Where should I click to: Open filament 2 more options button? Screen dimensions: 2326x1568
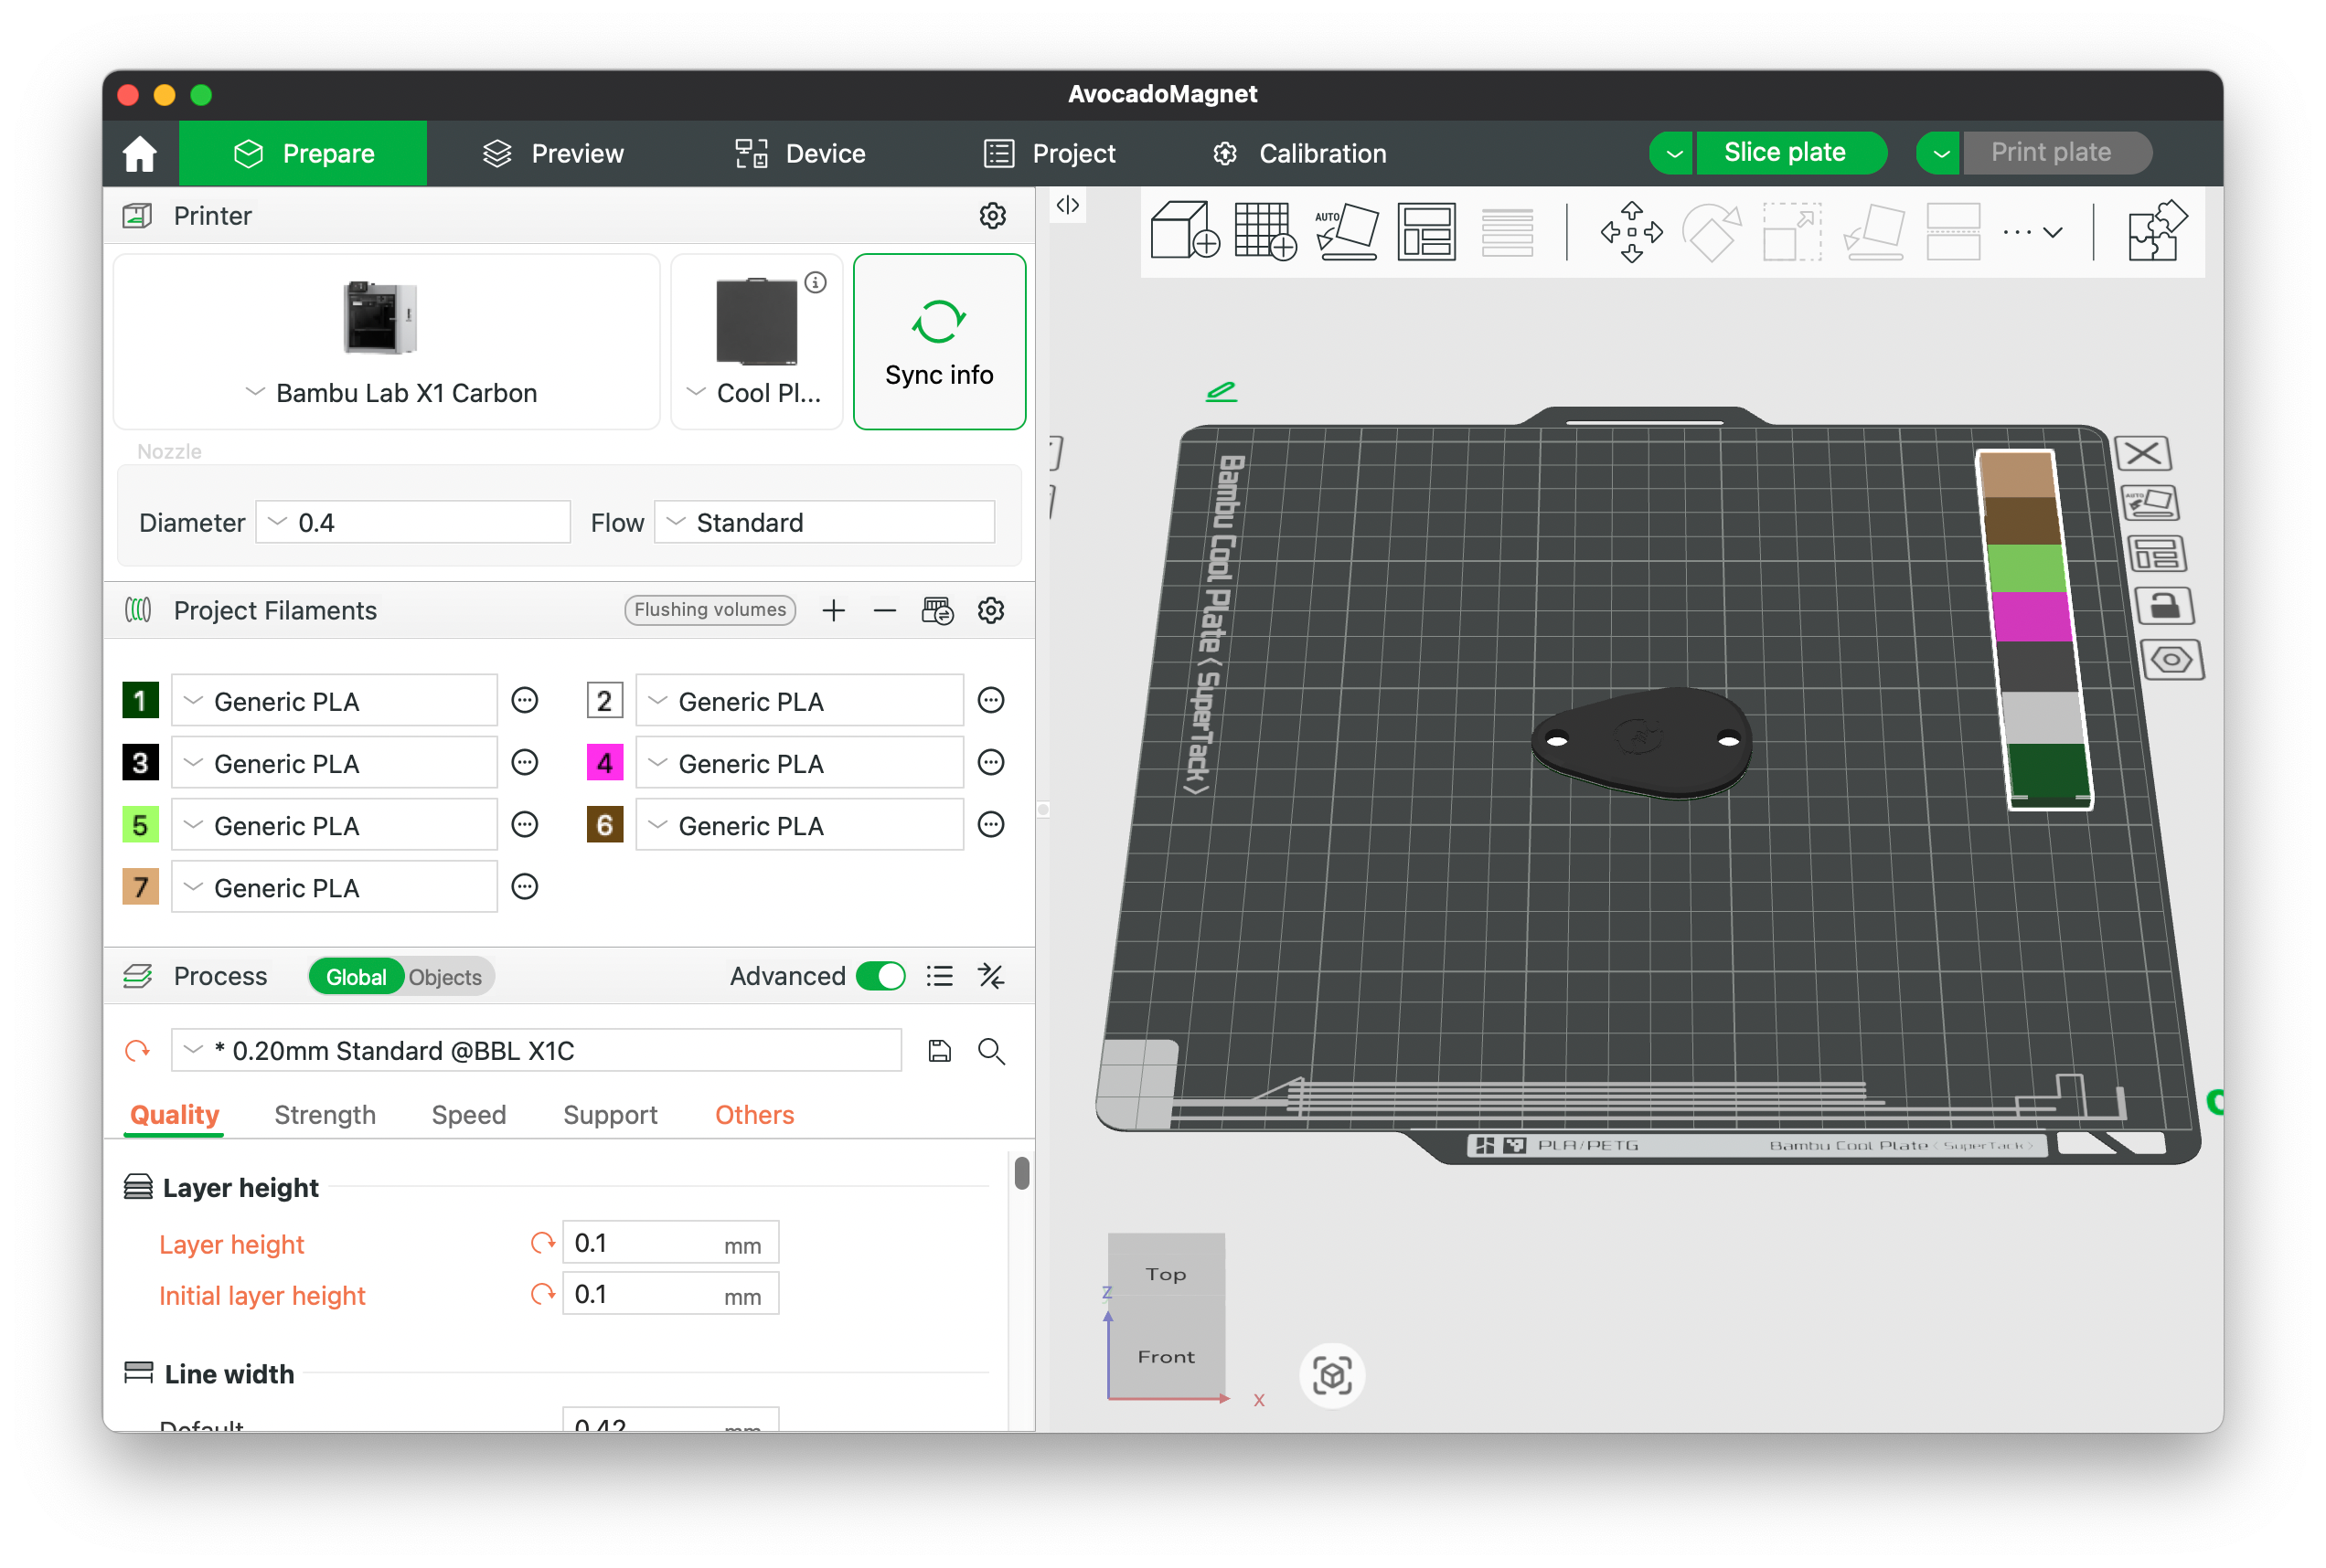click(990, 700)
